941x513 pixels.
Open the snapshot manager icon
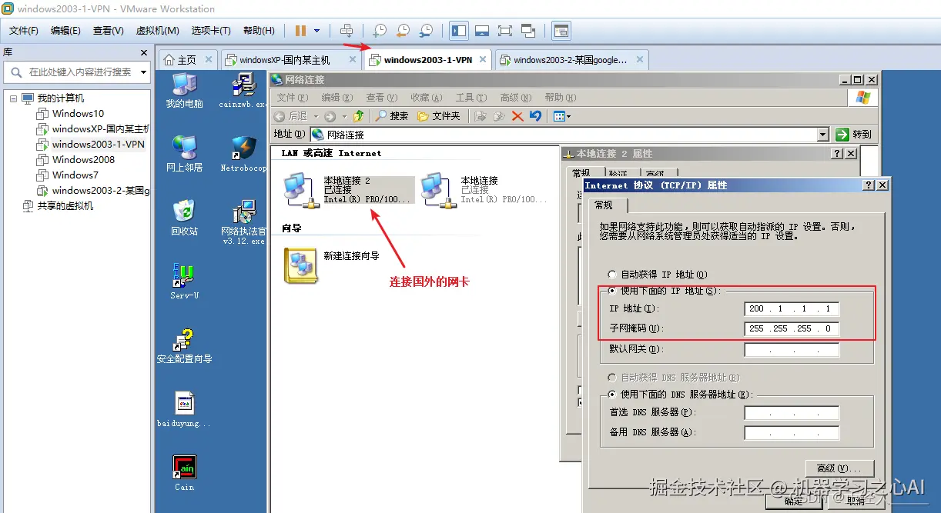(426, 31)
